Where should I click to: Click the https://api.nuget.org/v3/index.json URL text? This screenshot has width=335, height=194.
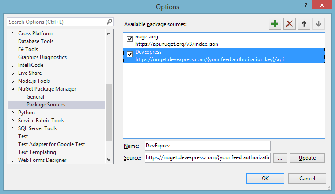coord(177,44)
